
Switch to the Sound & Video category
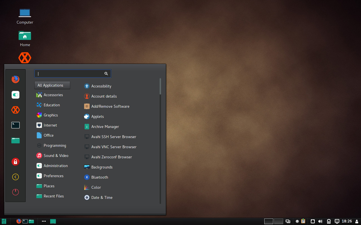coord(56,156)
